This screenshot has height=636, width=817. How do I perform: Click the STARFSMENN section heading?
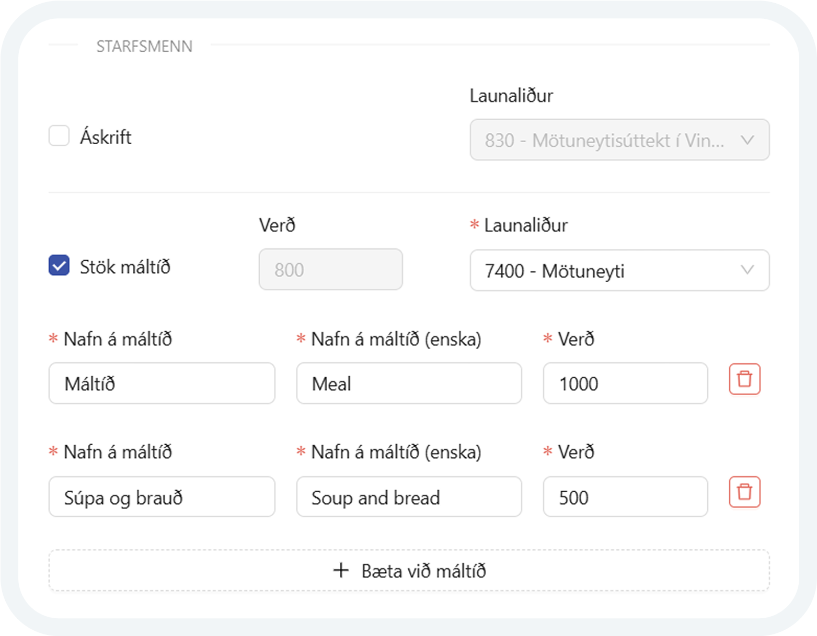point(144,47)
